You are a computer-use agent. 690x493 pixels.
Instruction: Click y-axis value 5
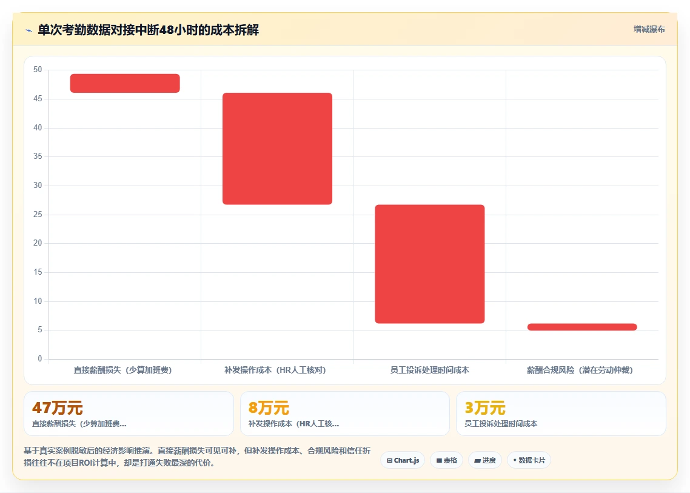tap(40, 330)
